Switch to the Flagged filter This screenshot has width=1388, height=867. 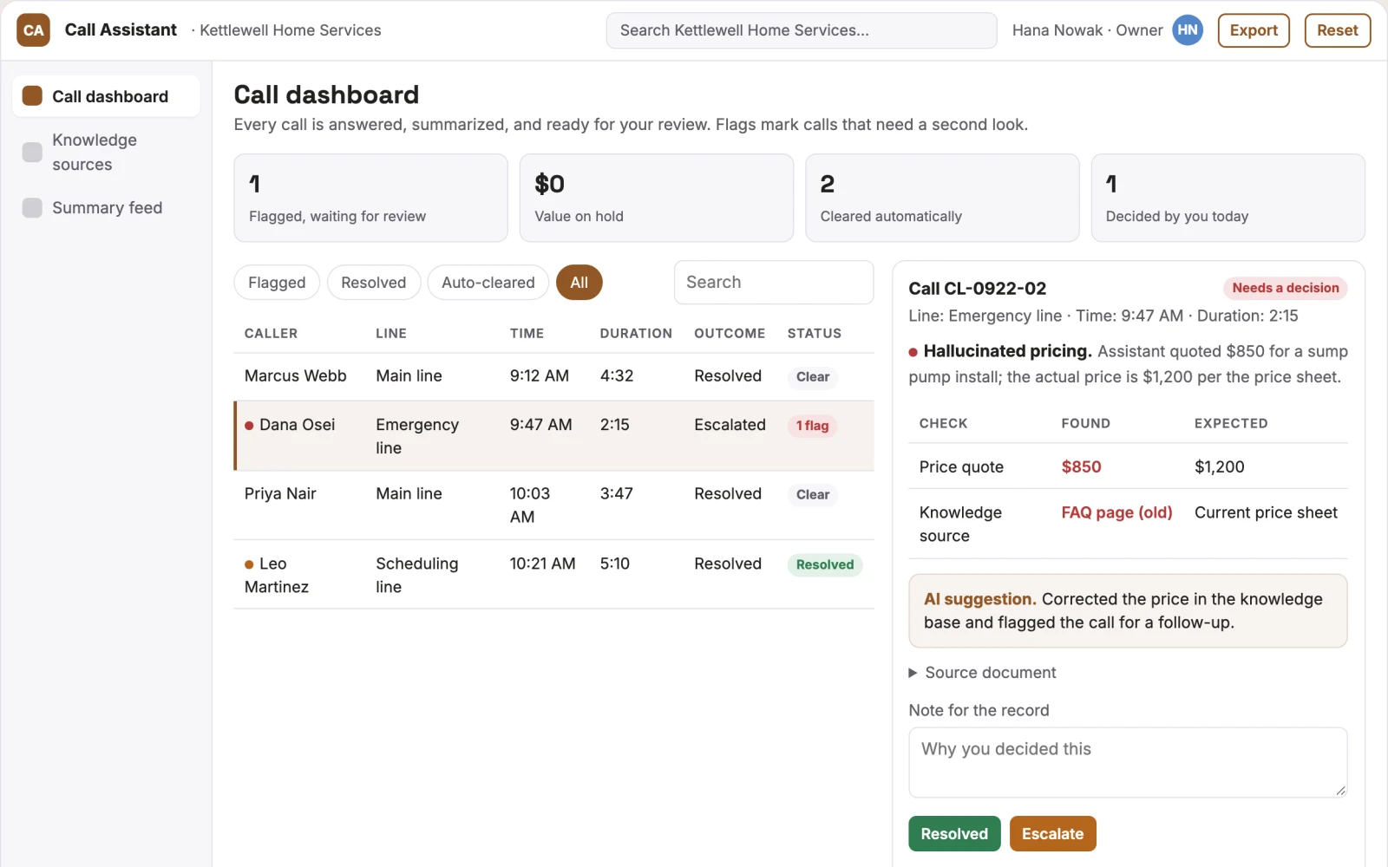coord(277,283)
